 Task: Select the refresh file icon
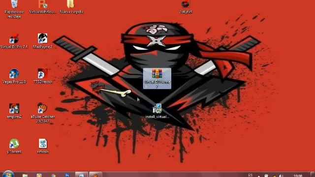coord(43,146)
